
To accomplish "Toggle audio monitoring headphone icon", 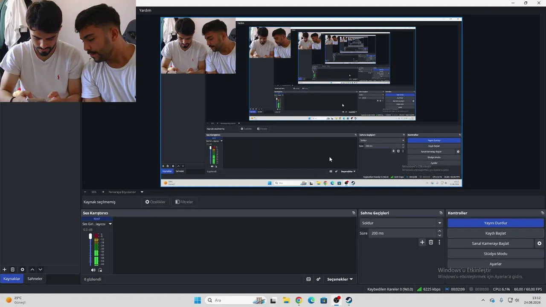I will (x=100, y=270).
